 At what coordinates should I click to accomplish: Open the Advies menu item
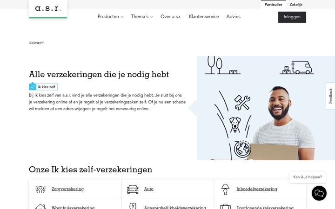tap(233, 17)
